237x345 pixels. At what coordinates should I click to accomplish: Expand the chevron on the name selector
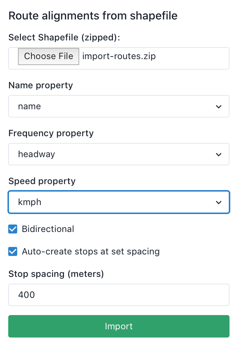pyautogui.click(x=219, y=106)
